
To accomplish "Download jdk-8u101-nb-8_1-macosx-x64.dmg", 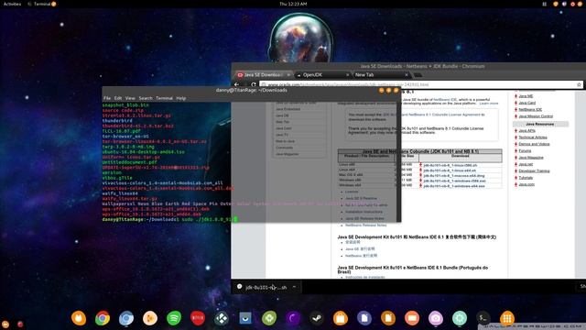I will point(454,175).
